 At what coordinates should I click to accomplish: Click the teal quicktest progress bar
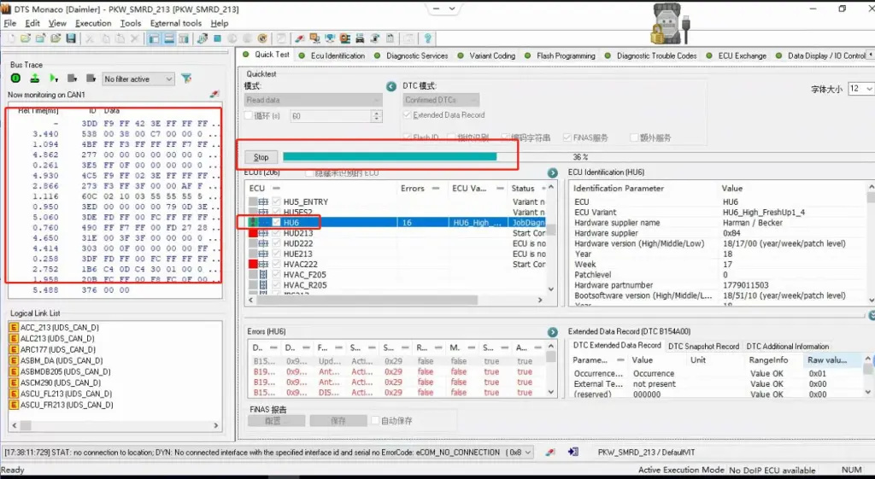(390, 157)
